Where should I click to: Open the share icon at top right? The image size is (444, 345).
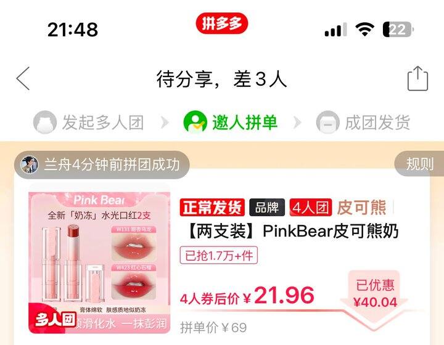pos(417,78)
